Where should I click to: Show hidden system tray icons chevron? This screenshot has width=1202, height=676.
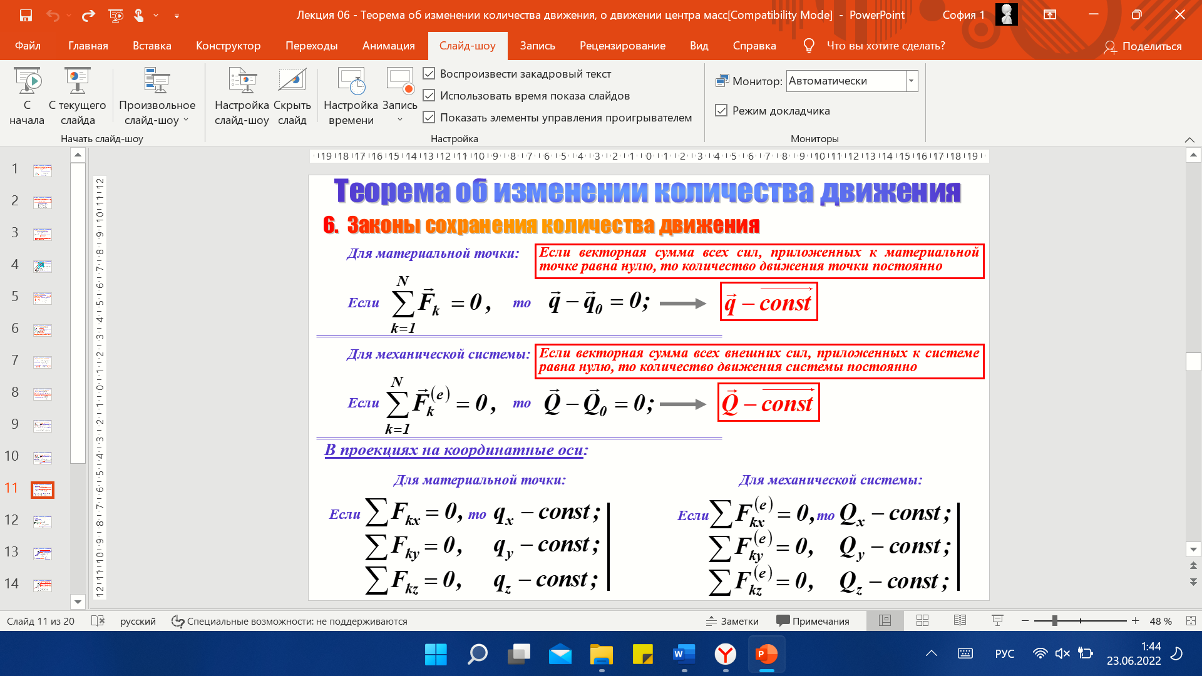932,653
